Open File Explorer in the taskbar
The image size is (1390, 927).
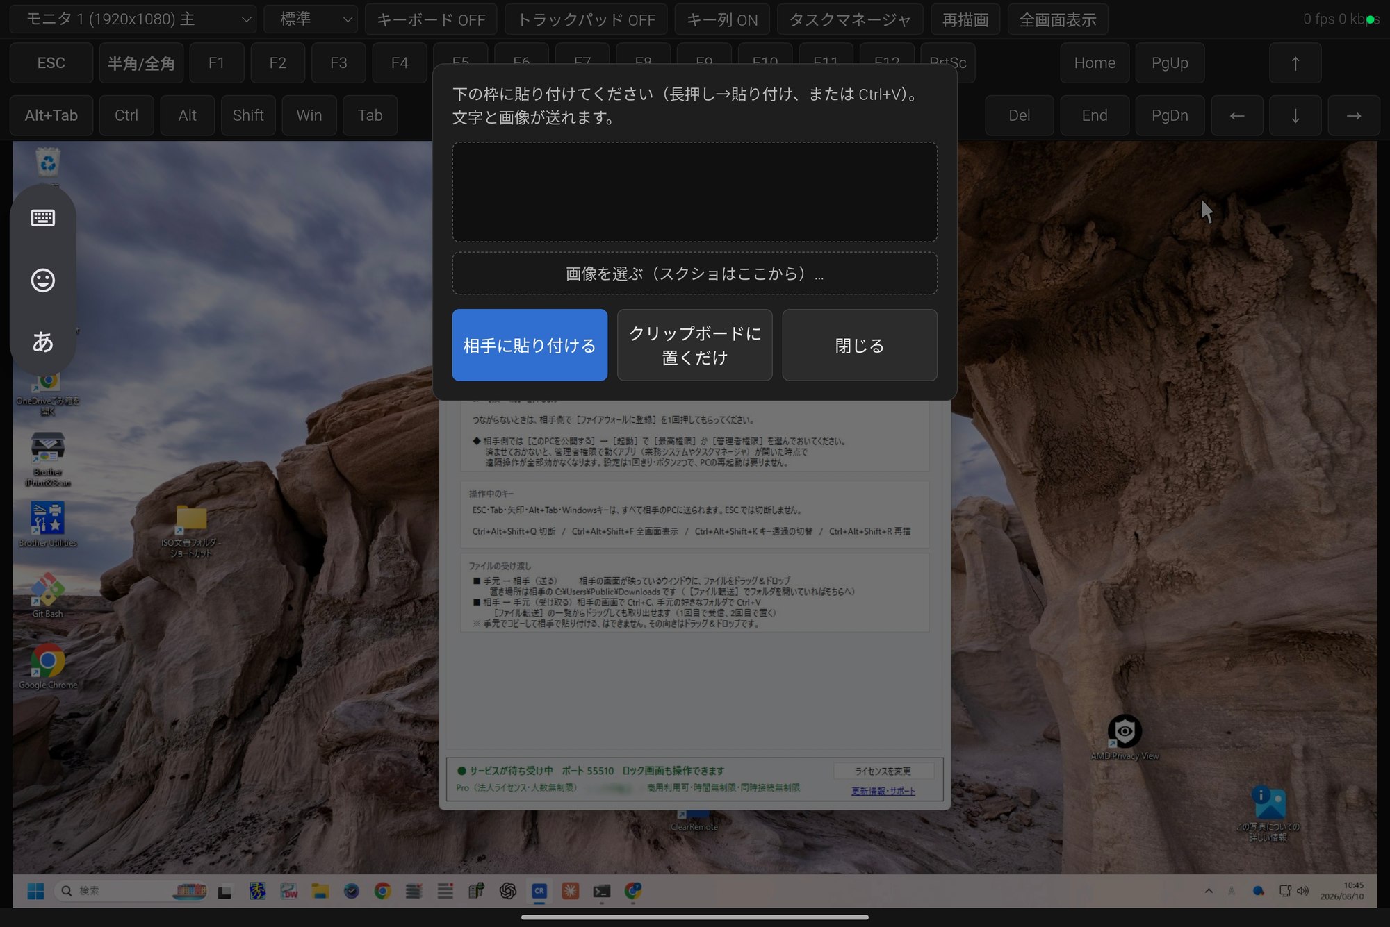[x=320, y=891]
